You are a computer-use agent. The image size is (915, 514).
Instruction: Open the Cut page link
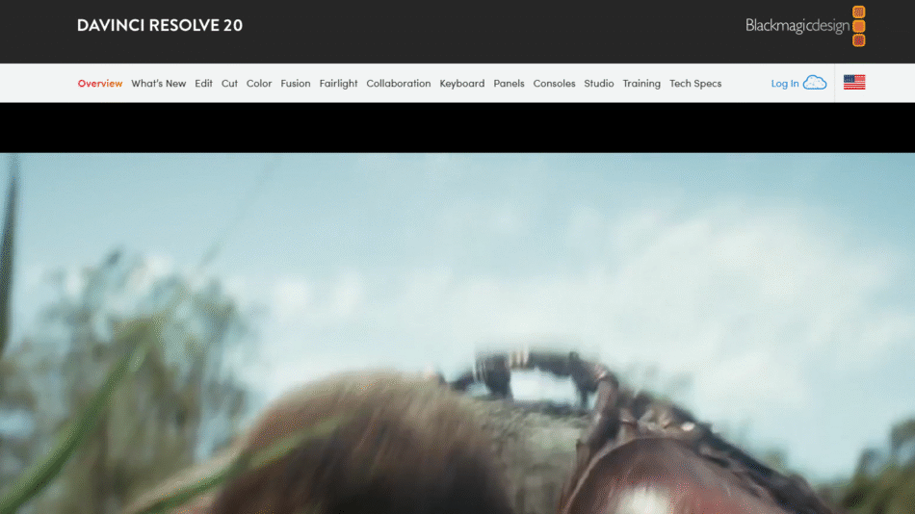(x=229, y=84)
